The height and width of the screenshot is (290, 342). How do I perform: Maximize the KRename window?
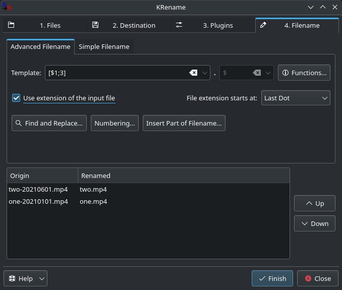[323, 7]
